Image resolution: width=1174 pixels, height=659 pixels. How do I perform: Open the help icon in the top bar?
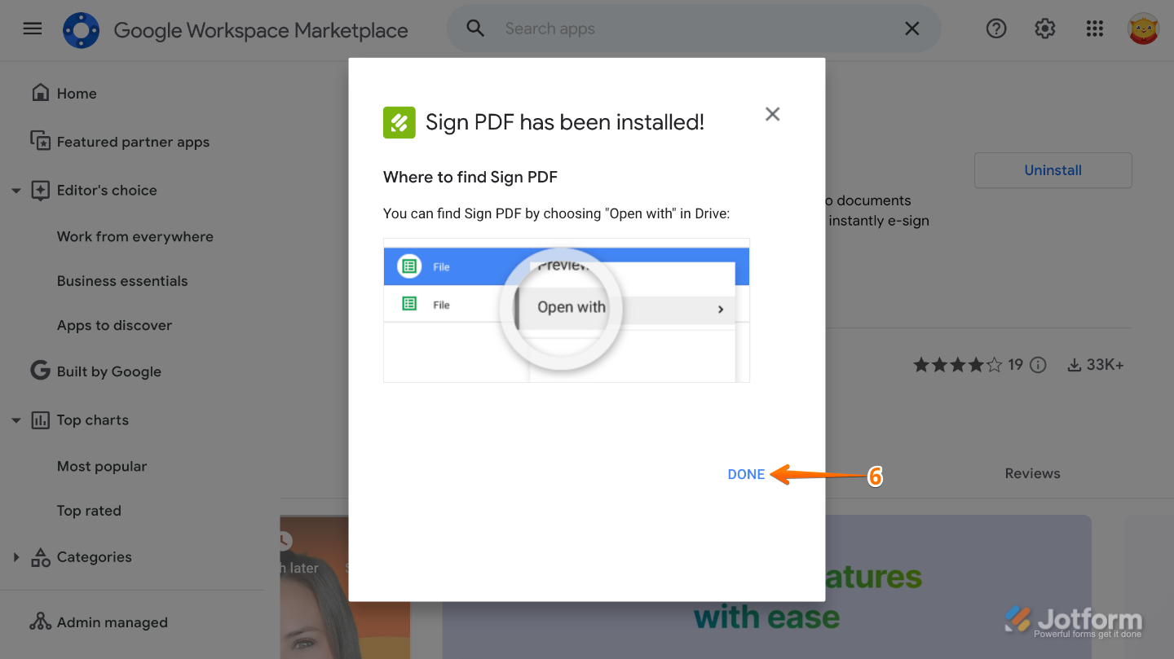pos(996,29)
